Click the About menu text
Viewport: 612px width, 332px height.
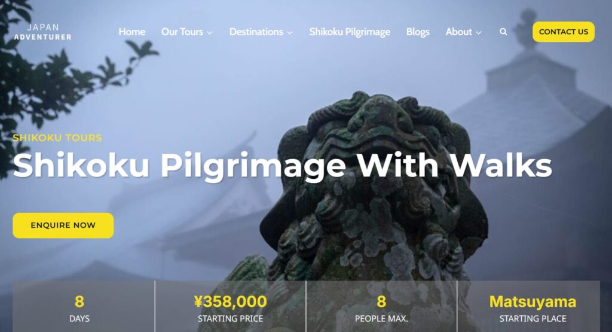458,32
